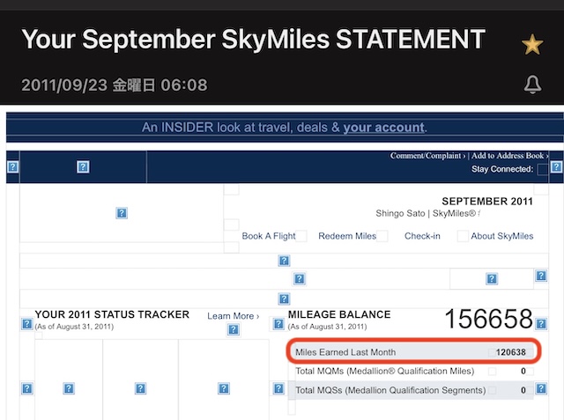Click the Total MQMs row label
The height and width of the screenshot is (420, 564).
[x=384, y=372]
